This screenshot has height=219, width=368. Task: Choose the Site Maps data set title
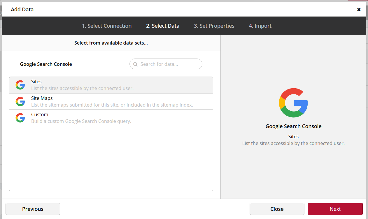(42, 98)
